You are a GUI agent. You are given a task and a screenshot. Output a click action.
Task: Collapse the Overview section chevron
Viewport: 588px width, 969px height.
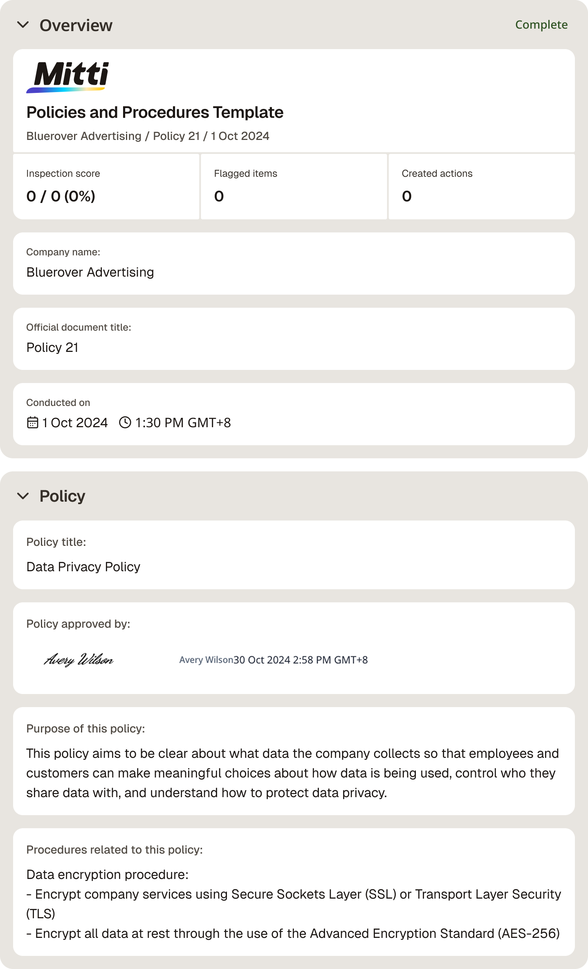click(x=23, y=25)
